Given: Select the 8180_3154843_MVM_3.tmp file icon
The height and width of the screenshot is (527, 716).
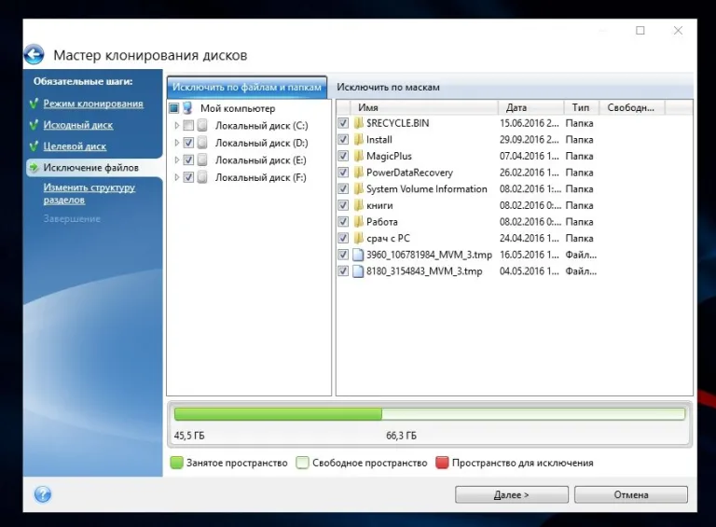Looking at the screenshot, I should click(x=358, y=270).
